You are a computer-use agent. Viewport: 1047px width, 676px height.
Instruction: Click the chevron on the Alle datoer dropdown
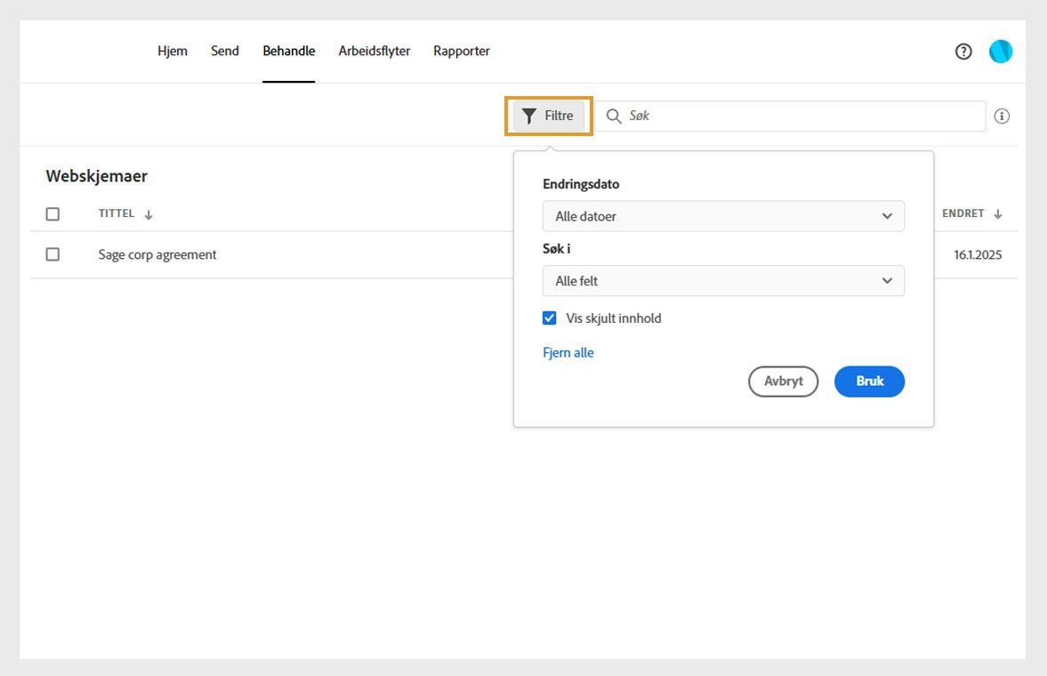click(886, 216)
